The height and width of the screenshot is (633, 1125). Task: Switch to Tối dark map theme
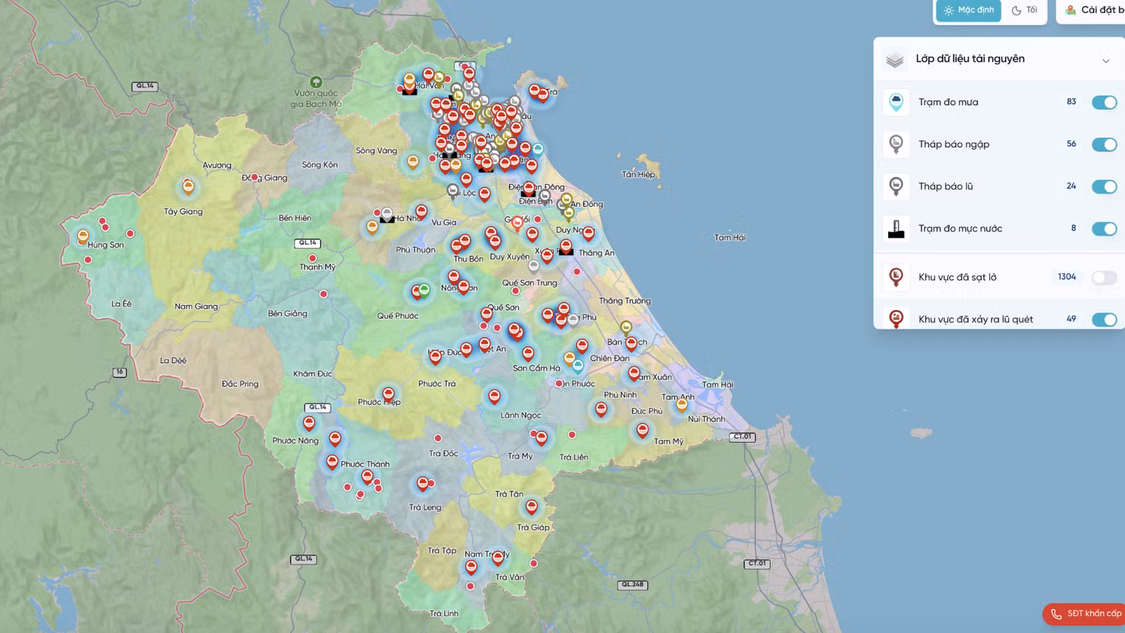point(1024,10)
